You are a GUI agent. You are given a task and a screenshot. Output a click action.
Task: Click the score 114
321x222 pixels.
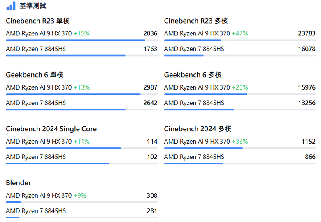coord(152,142)
